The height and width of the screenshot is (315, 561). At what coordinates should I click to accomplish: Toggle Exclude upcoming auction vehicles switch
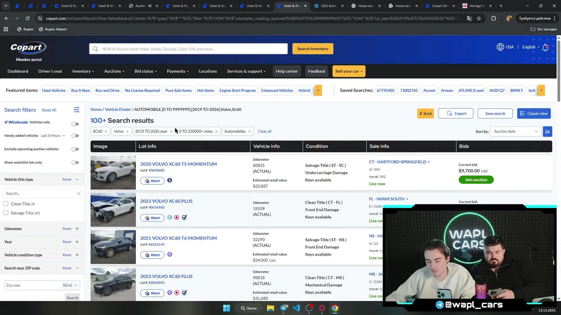point(75,149)
